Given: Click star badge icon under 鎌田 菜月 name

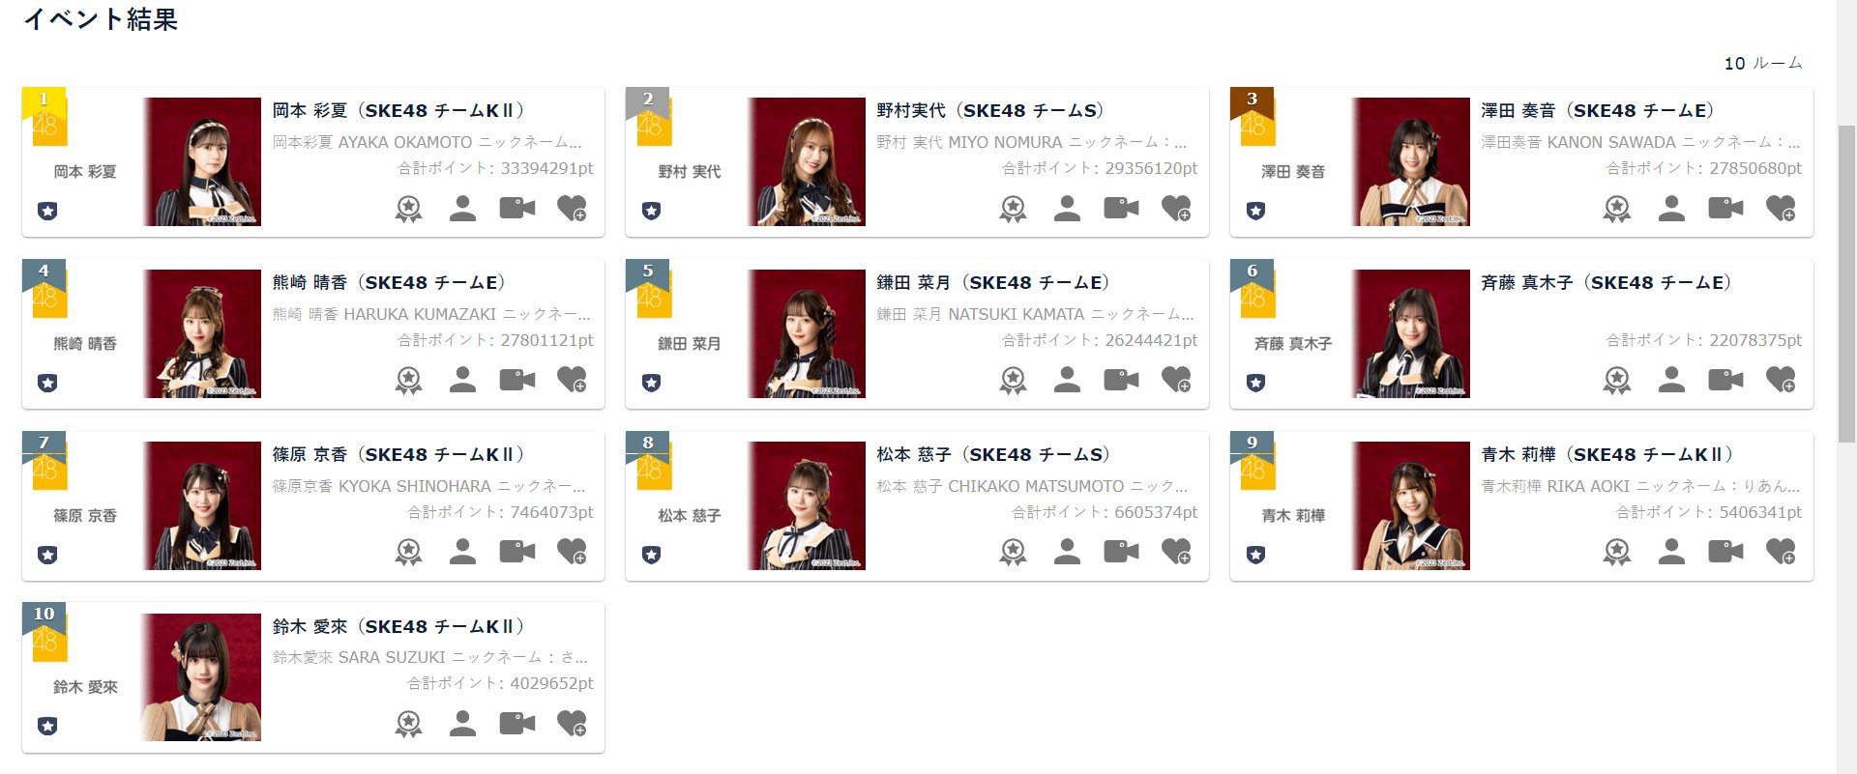Looking at the screenshot, I should tap(652, 383).
